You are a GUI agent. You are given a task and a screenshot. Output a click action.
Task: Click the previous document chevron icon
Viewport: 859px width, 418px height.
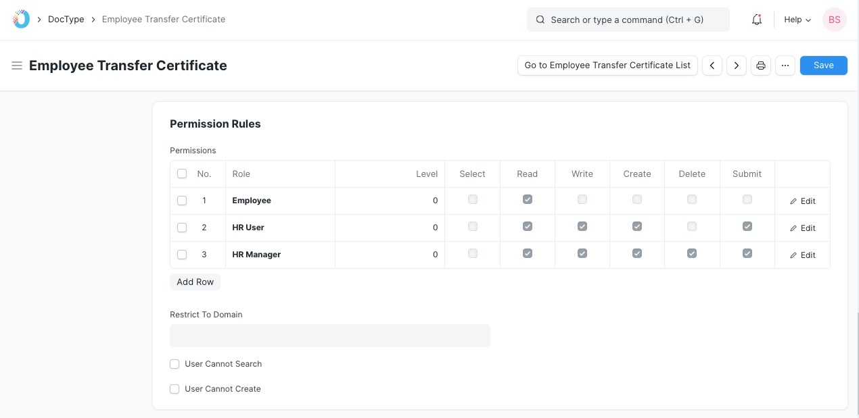[x=712, y=66]
